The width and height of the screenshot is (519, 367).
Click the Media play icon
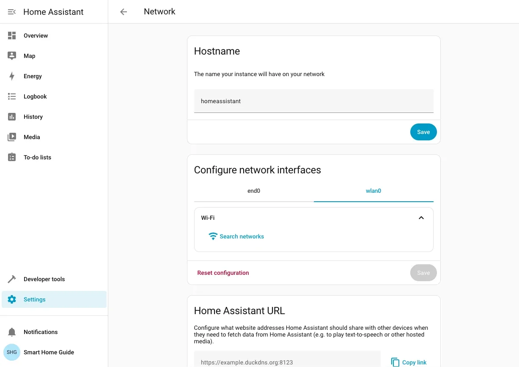[x=12, y=137]
